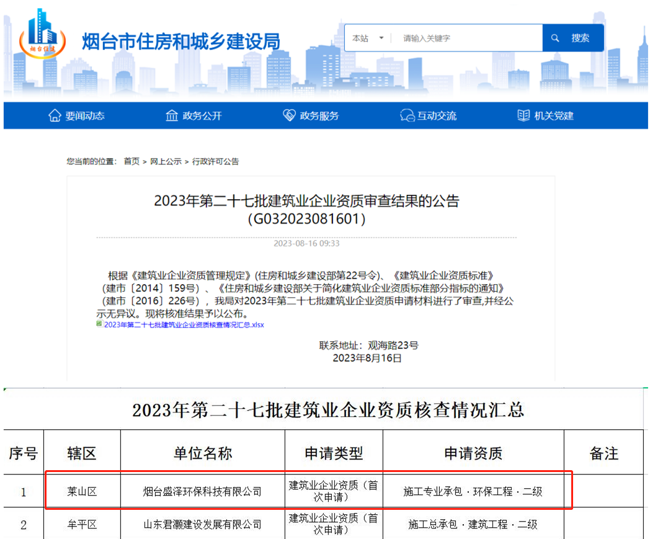
Task: Click the building icon next to 政务公开
Action: pos(171,115)
